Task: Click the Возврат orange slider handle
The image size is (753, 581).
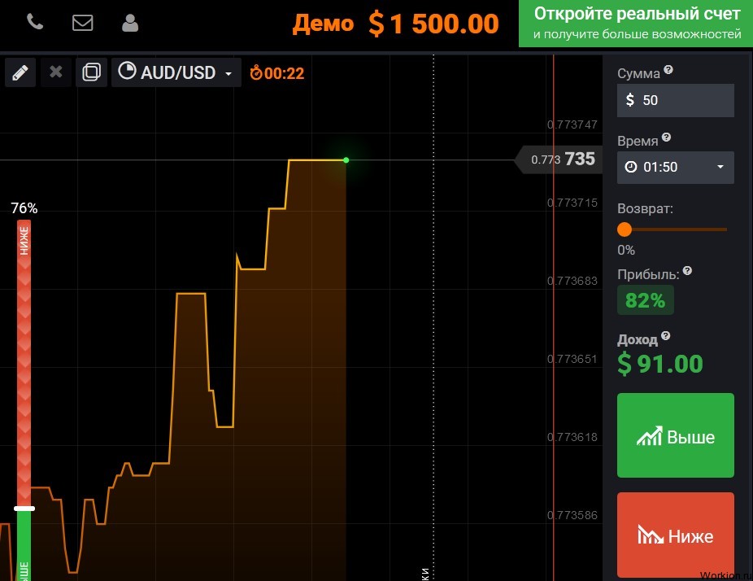Action: 625,229
